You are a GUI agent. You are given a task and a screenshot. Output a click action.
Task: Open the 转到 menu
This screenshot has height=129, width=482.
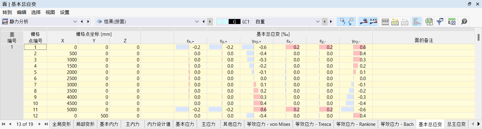(7, 12)
